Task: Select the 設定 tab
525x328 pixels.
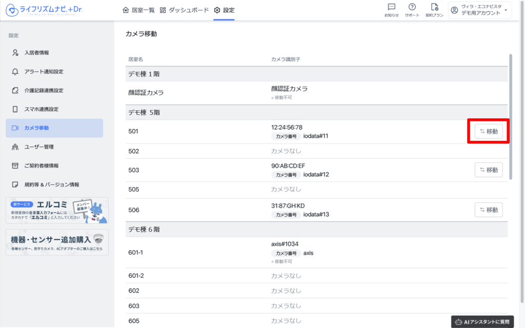Action: tap(224, 10)
